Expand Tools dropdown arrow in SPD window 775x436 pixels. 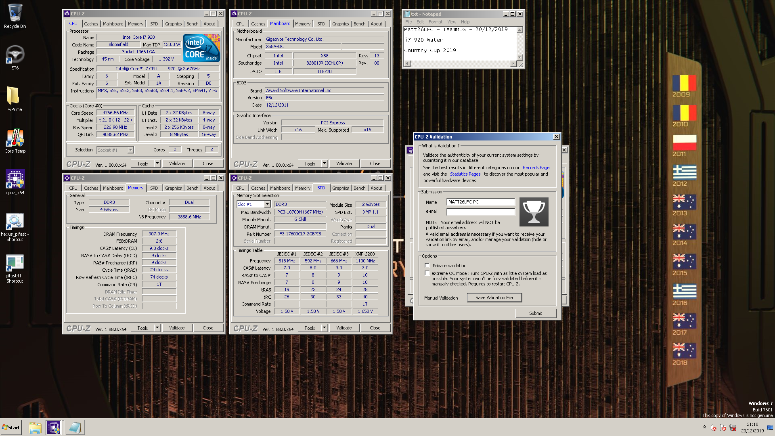tap(325, 328)
